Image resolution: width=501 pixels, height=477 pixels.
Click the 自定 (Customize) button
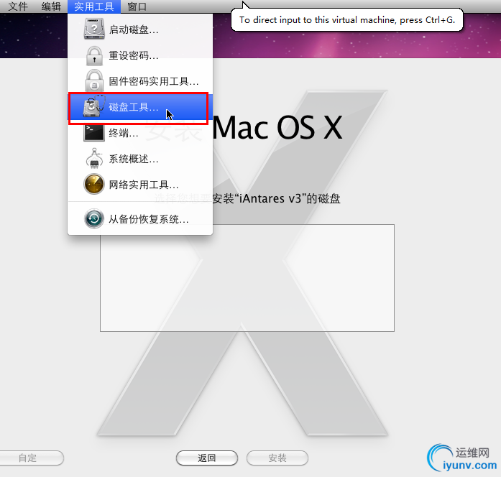coord(30,458)
